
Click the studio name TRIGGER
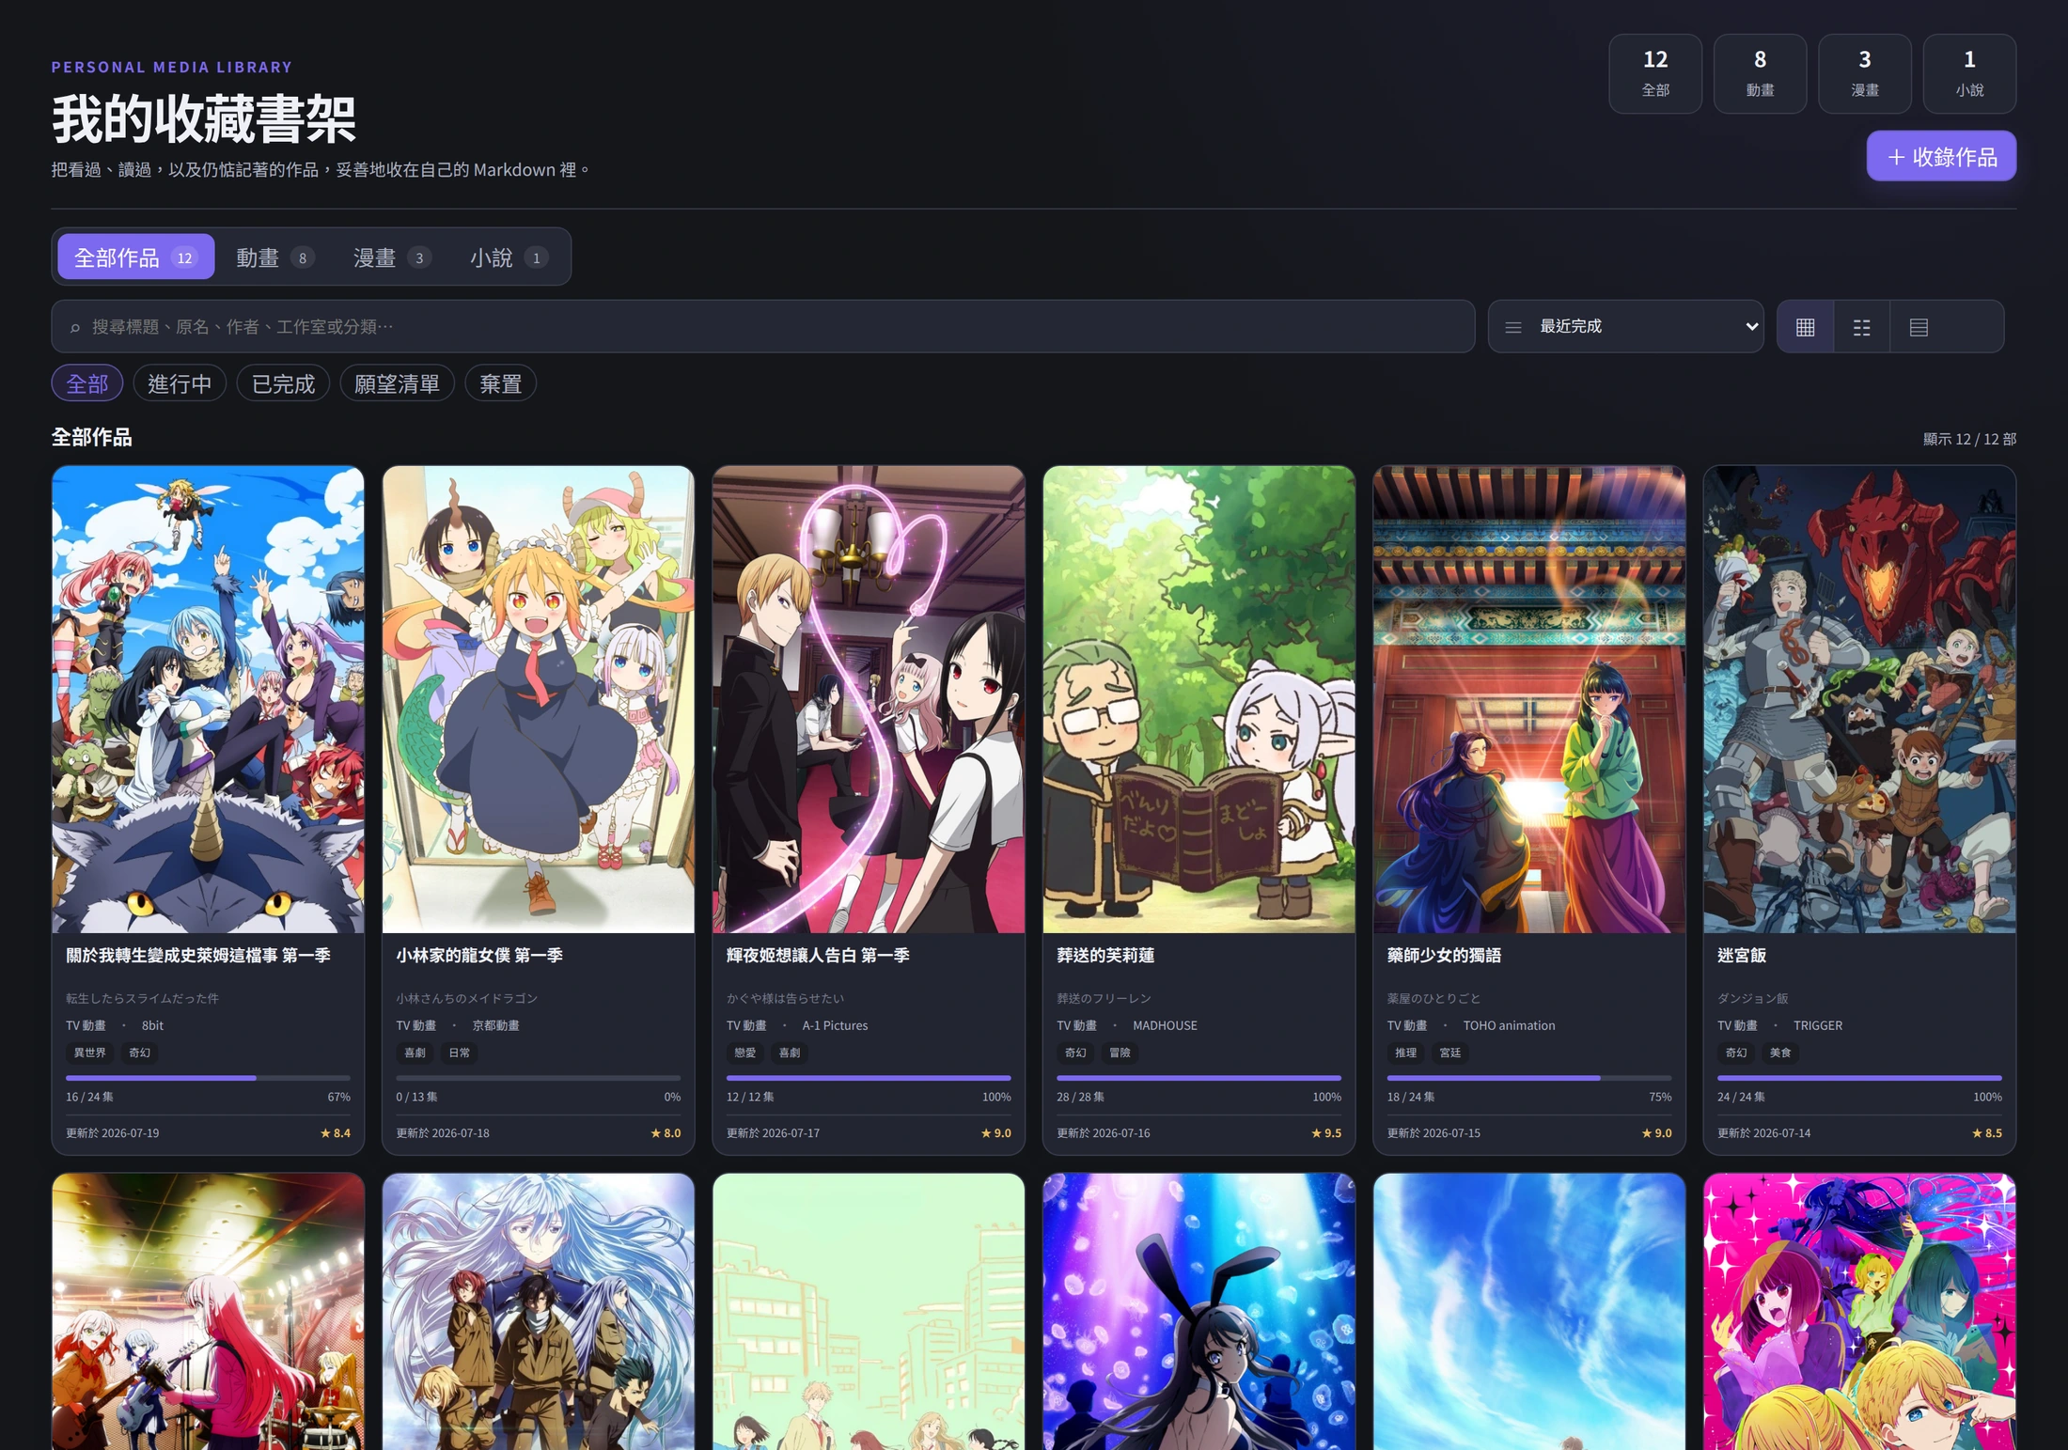(x=1818, y=1025)
